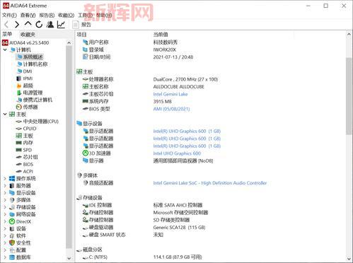Switch to the 收藏夹 tab
The height and width of the screenshot is (263, 353).
[x=28, y=35]
